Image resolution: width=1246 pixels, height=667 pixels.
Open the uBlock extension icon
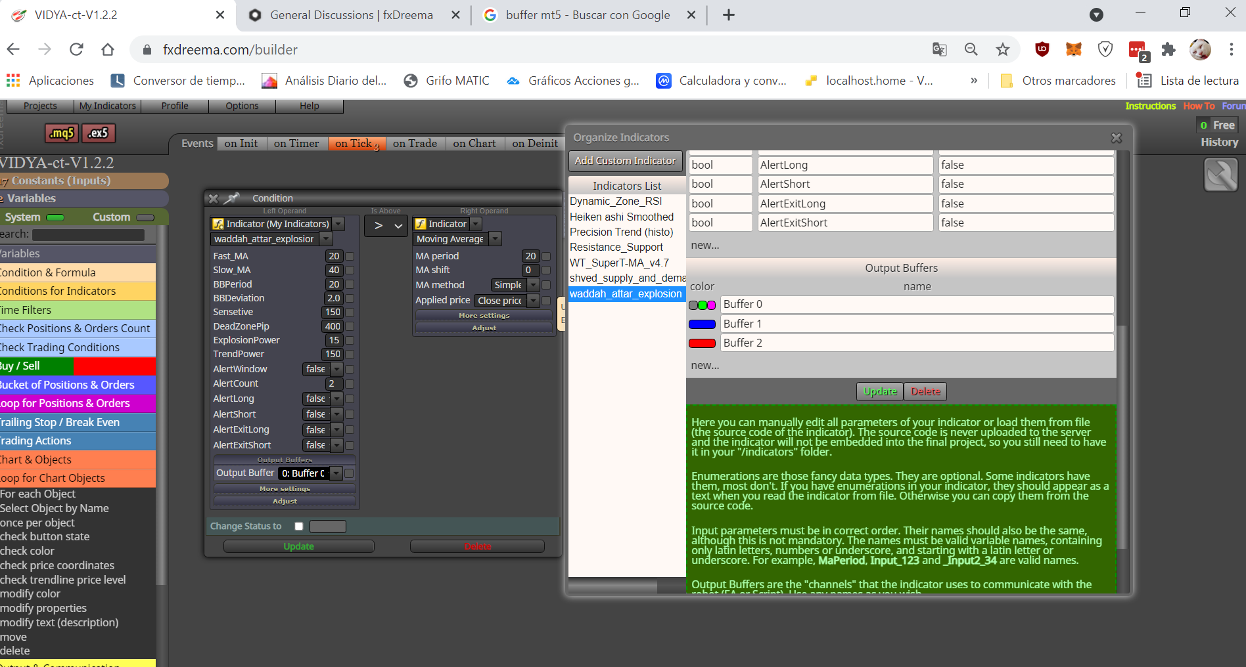click(1042, 49)
